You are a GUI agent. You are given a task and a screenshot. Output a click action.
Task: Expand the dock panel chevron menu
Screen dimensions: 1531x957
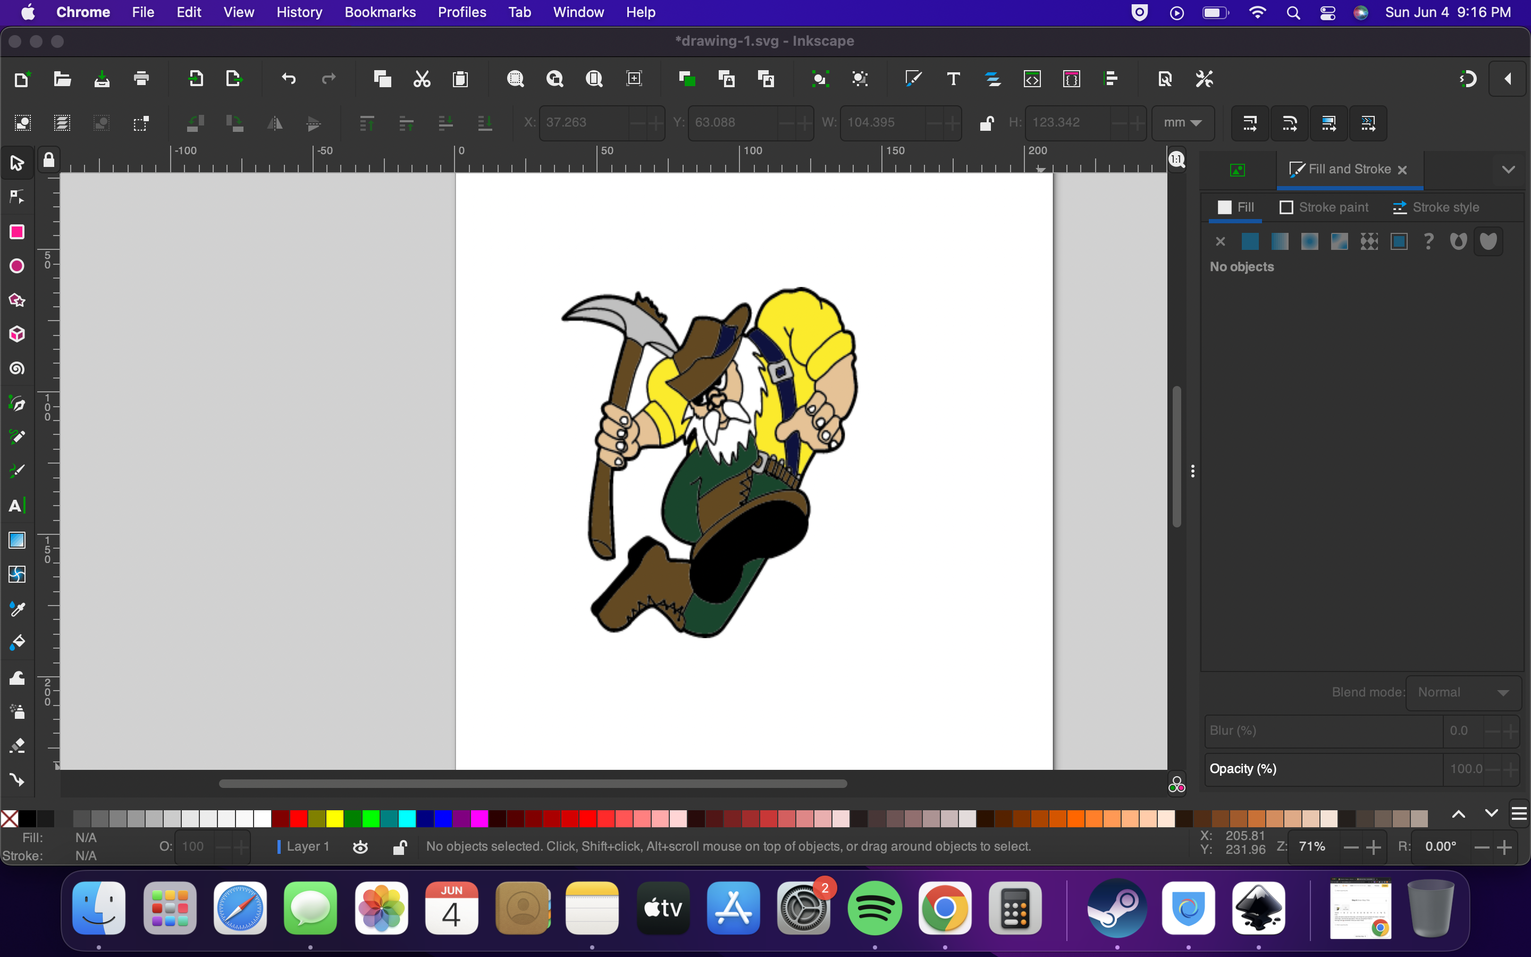1508,170
